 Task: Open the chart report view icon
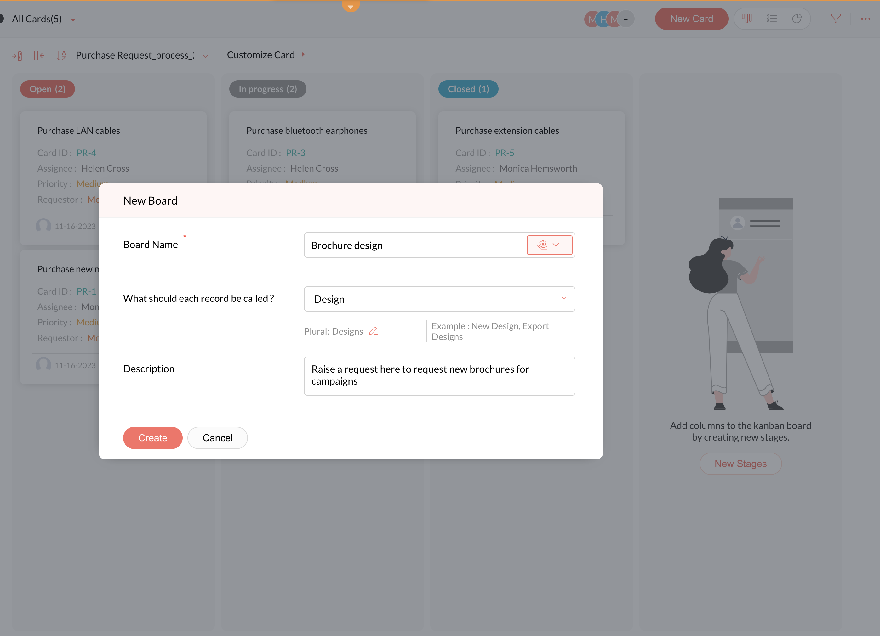click(797, 19)
